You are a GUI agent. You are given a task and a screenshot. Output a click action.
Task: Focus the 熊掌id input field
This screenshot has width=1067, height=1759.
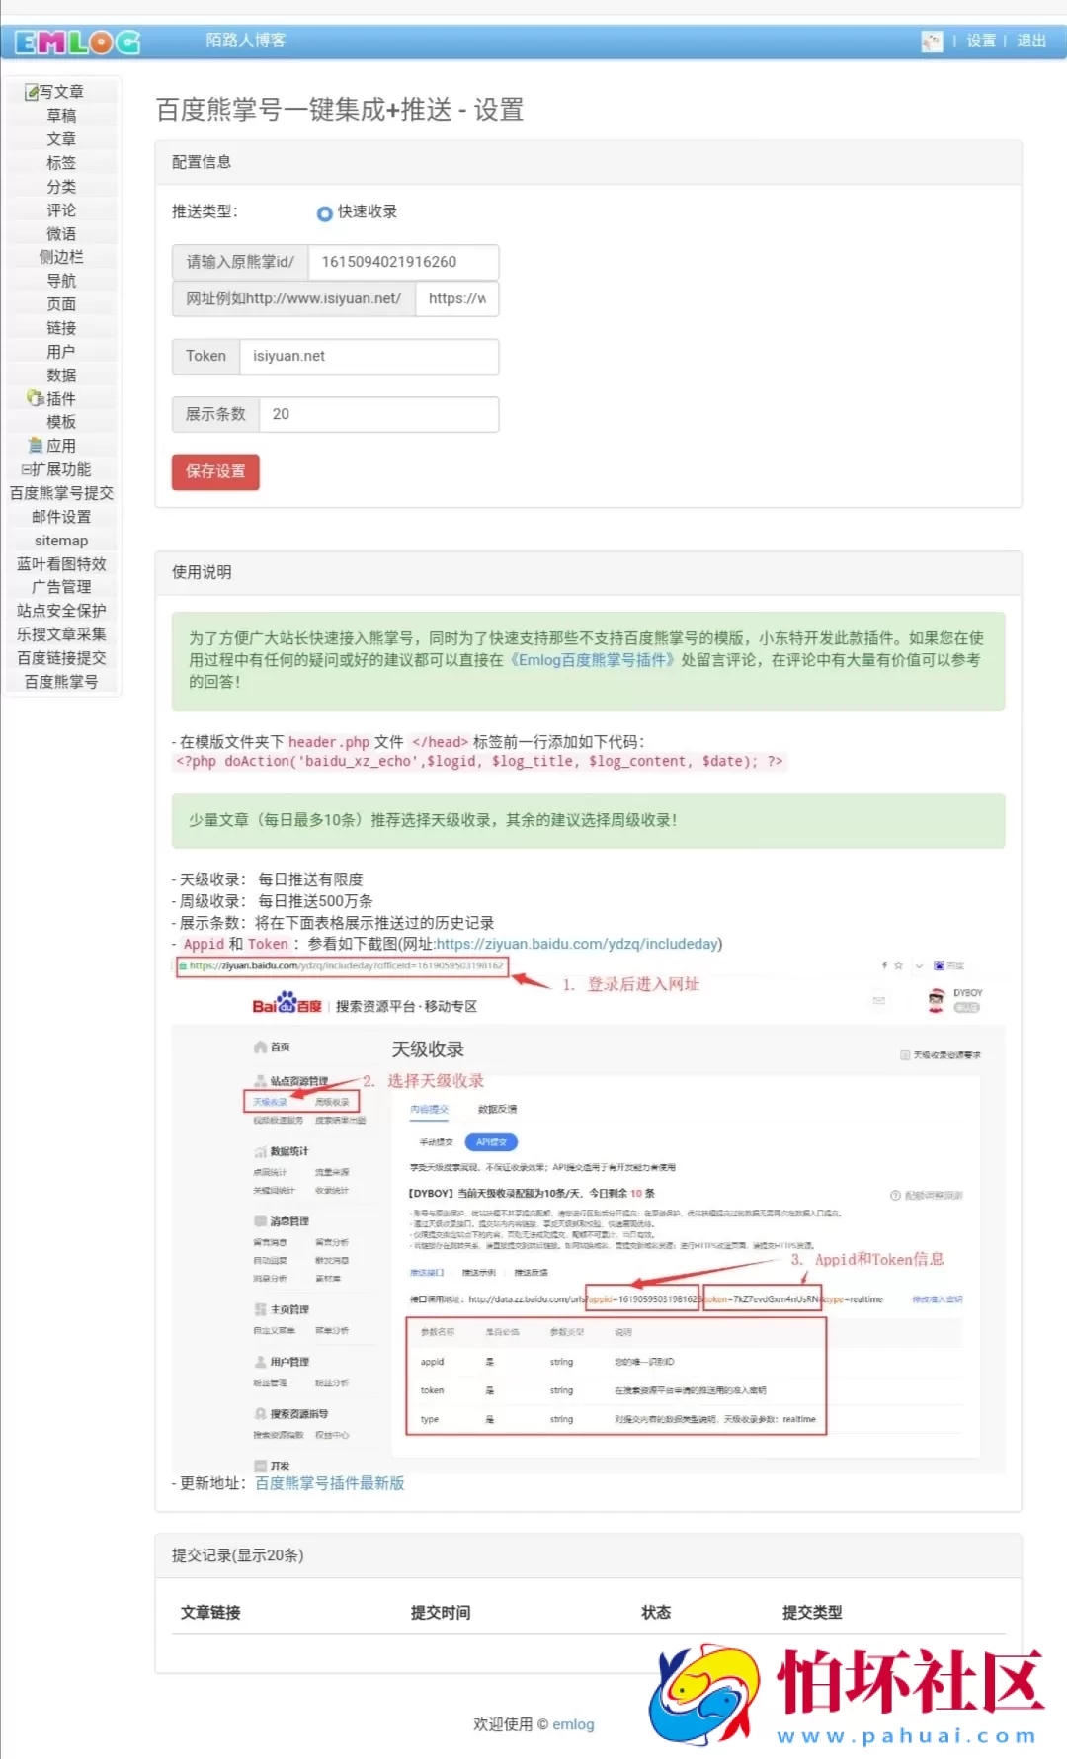click(403, 262)
